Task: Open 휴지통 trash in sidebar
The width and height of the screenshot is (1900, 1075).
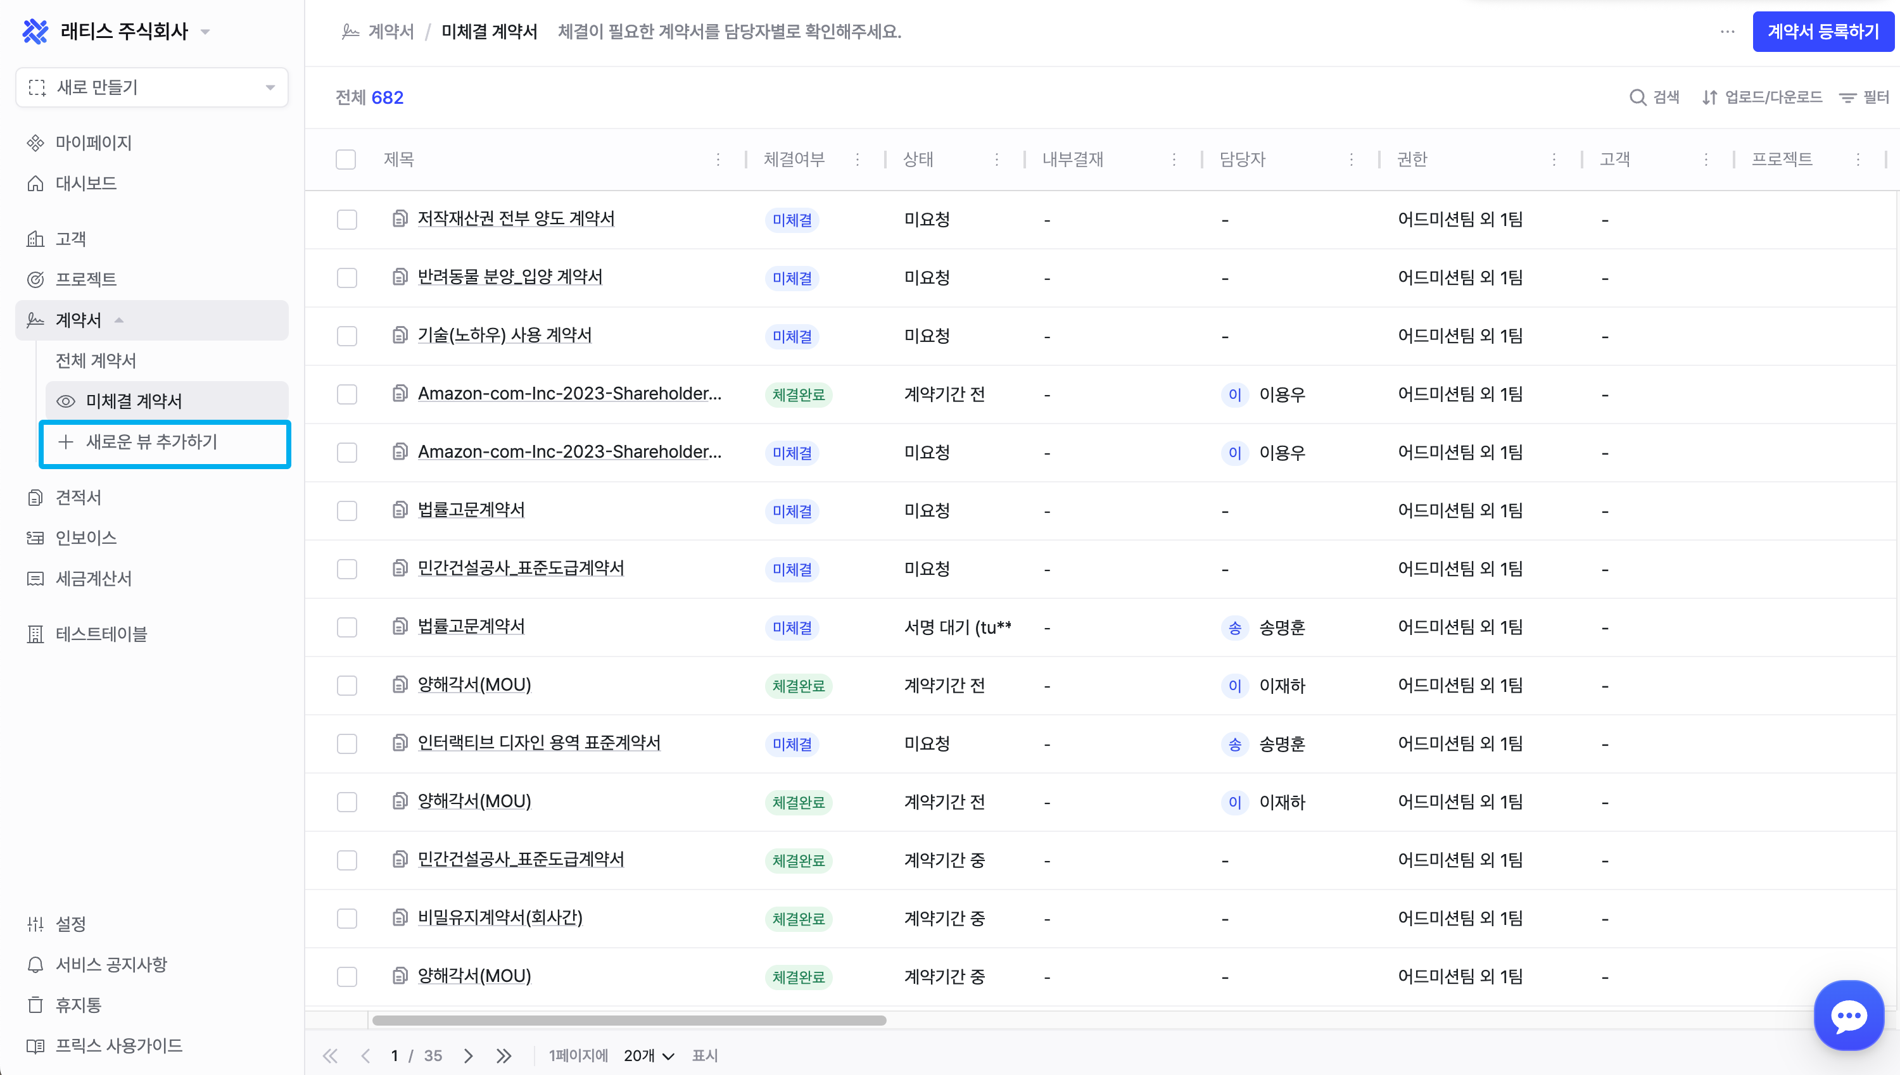Action: [x=77, y=1005]
